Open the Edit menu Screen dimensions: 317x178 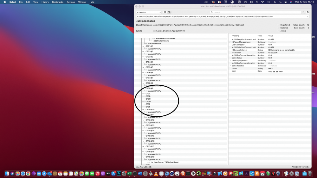tap(28, 2)
